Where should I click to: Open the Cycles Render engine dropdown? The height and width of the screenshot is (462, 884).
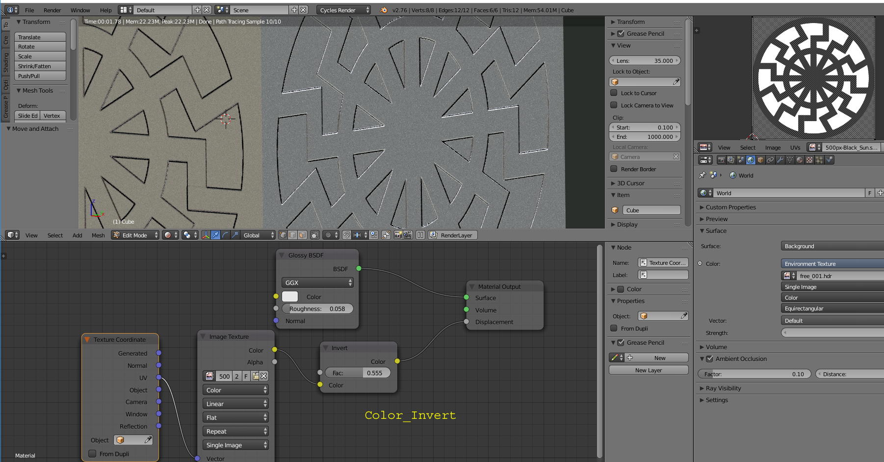[x=343, y=10]
